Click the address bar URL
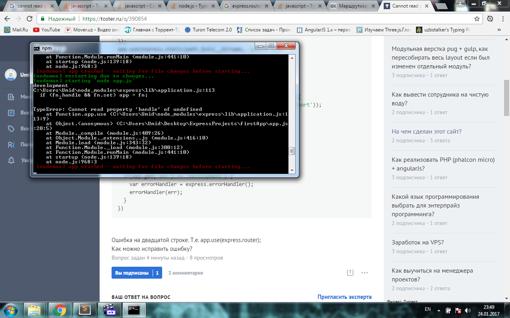 115,19
